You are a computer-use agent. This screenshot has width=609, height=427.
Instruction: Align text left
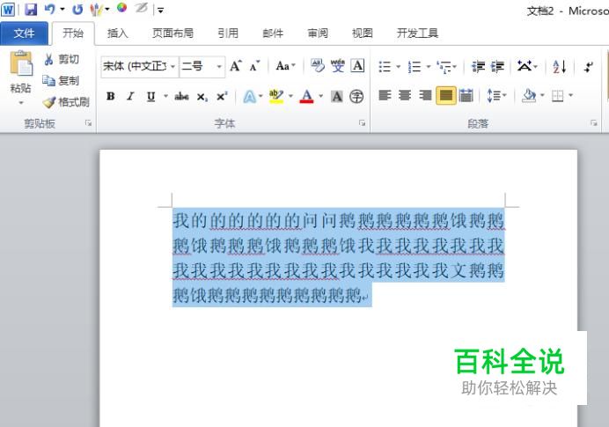385,96
